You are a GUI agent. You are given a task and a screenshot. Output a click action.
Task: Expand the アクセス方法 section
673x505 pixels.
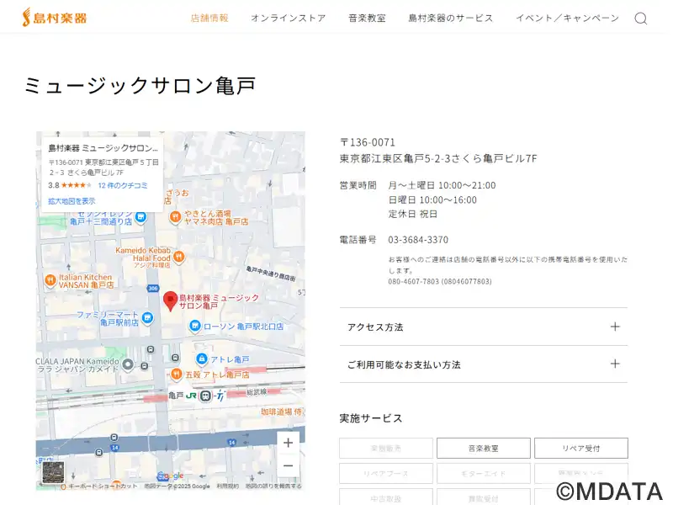483,327
